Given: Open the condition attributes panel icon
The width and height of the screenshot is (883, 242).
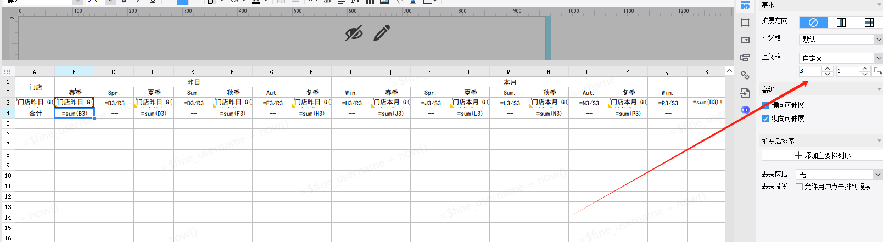Looking at the screenshot, I should point(745,58).
